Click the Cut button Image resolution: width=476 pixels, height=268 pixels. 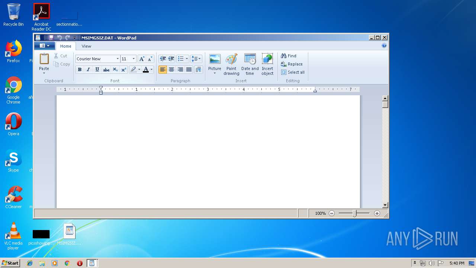[x=61, y=56]
